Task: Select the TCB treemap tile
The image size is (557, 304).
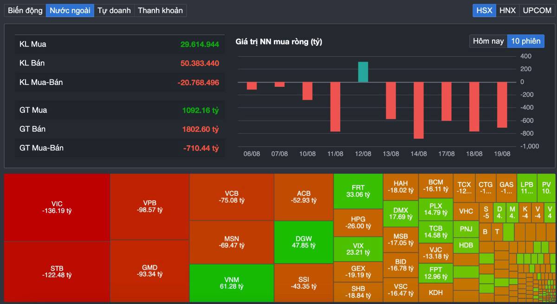Action: [x=436, y=232]
